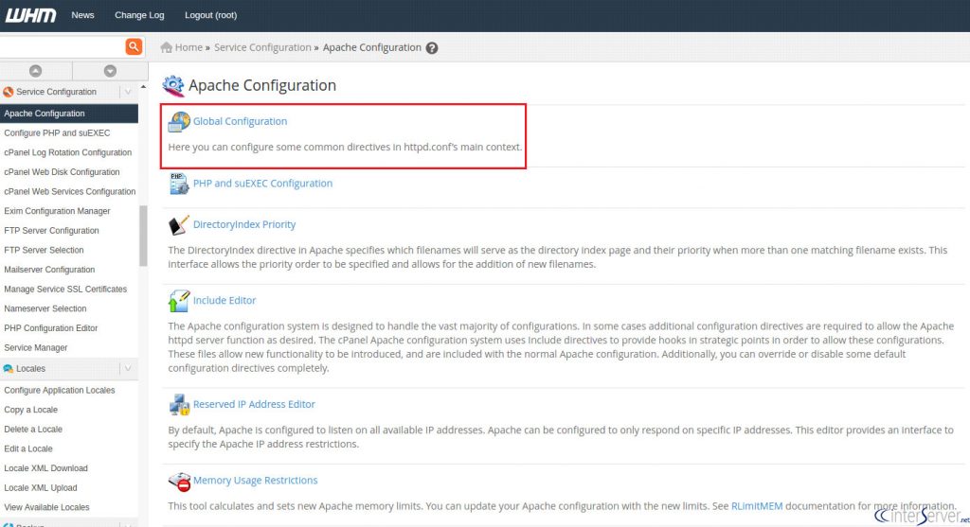The height and width of the screenshot is (527, 970).
Task: Open cPanel Log Rotation Configuration
Action: coord(68,152)
